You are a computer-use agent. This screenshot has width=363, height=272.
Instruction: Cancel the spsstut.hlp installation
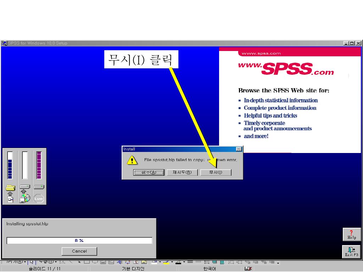pyautogui.click(x=79, y=251)
